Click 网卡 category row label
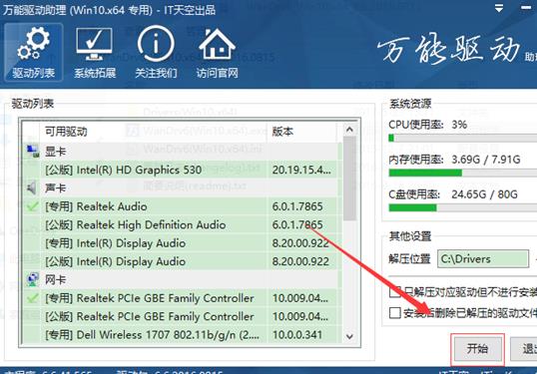Screen dimensions: 537x374 pos(55,279)
